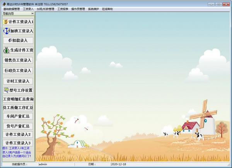Launch 生成计件工资 with the money bag icon
Viewport: 232px width, 168px height.
click(x=18, y=50)
